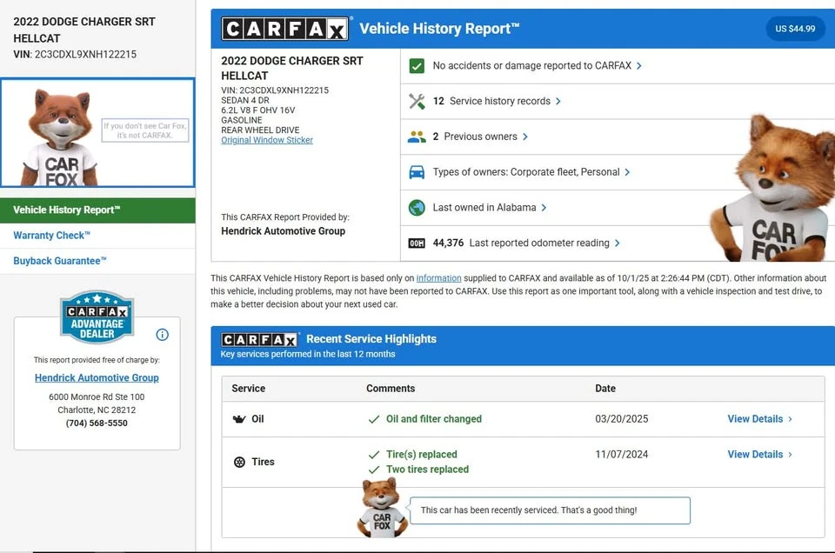The image size is (835, 553).
Task: Click the large Car Fox mascot beside summary
Action: tap(772, 187)
